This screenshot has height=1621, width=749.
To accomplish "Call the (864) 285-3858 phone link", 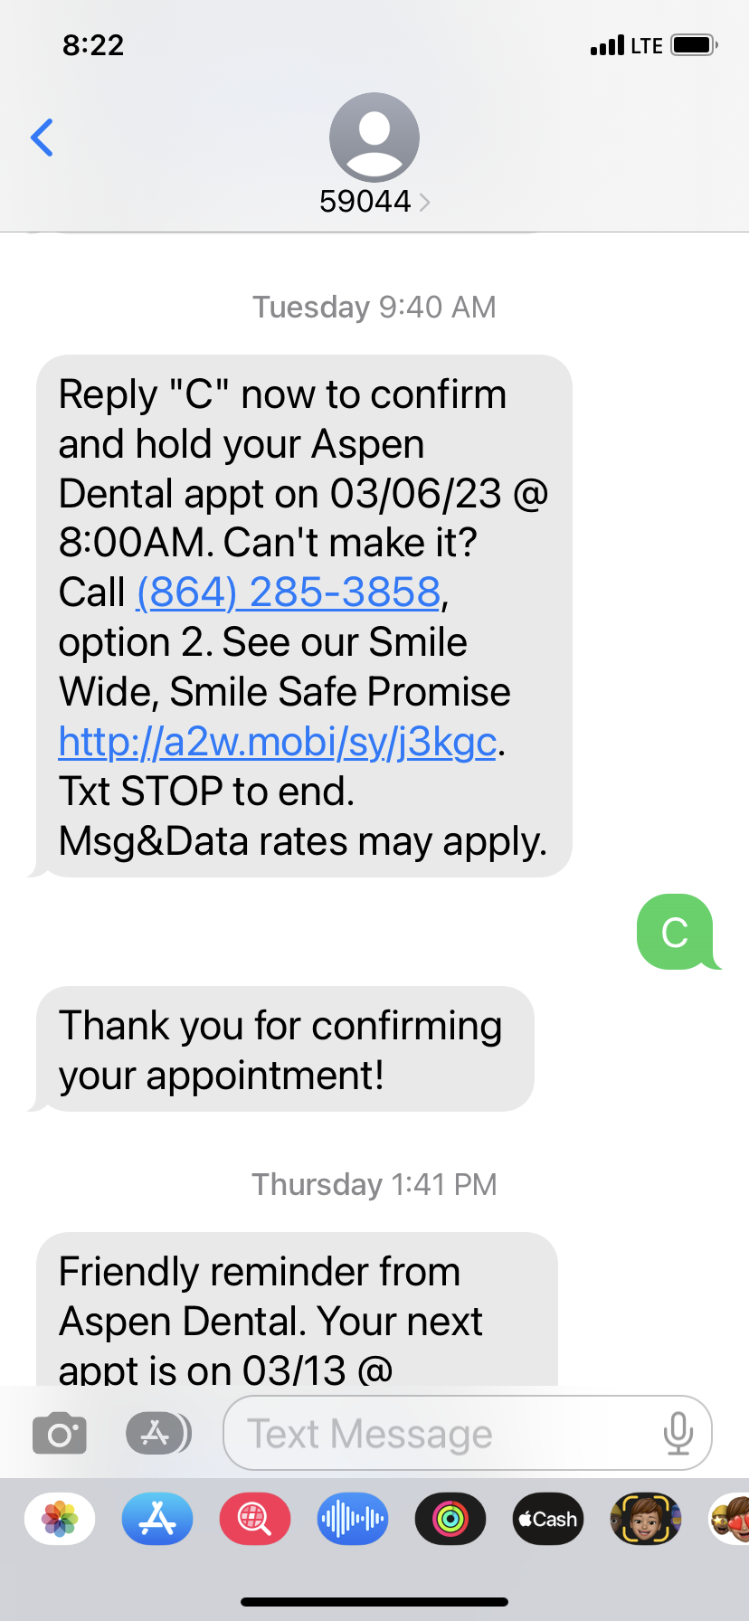I will [289, 592].
